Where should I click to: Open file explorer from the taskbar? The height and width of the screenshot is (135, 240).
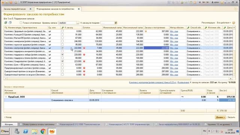(x=34, y=131)
